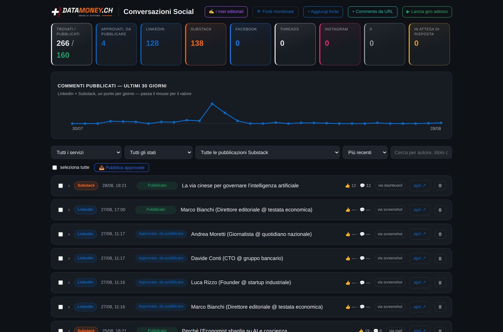Focus the 'Cerca per autore, titolo' search field
Screen dimensions: 503x332
click(421, 152)
